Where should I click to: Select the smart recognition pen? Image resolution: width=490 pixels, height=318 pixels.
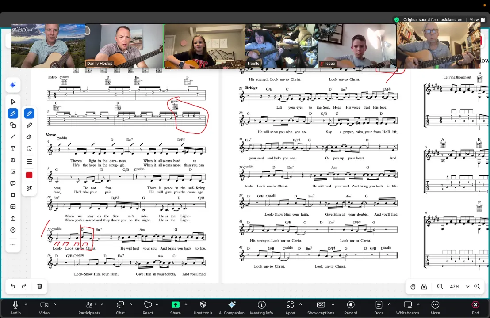point(29,188)
